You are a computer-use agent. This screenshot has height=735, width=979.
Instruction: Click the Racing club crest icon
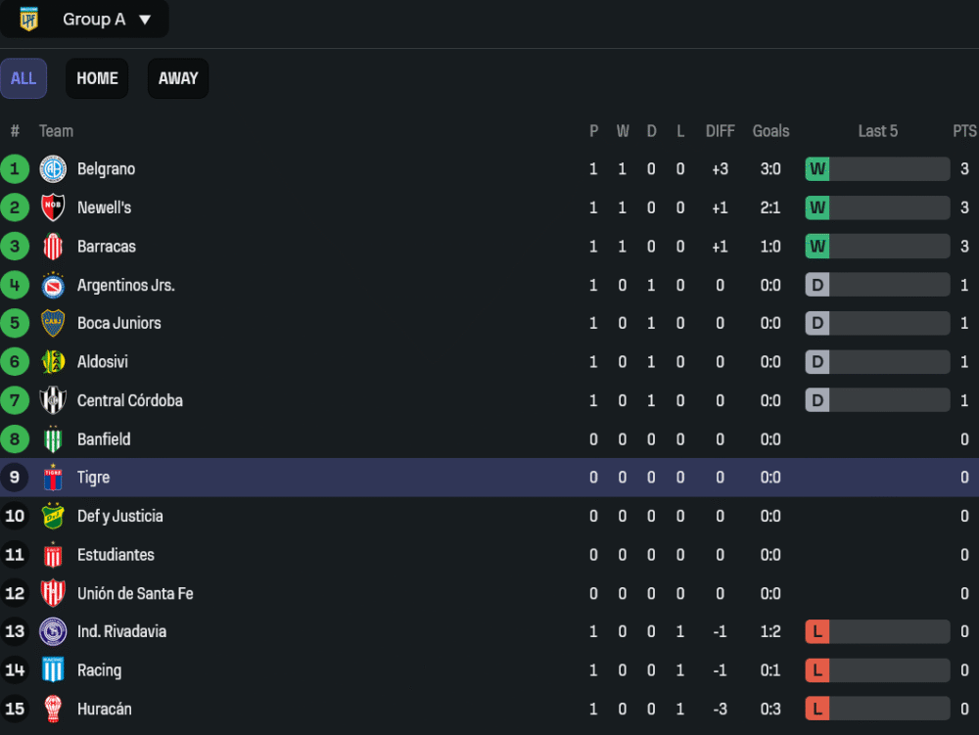53,670
